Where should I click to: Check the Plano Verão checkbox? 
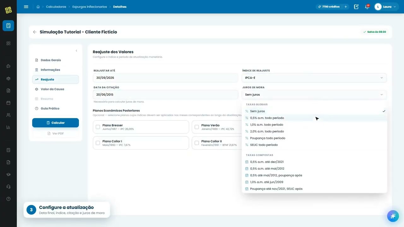(197, 127)
